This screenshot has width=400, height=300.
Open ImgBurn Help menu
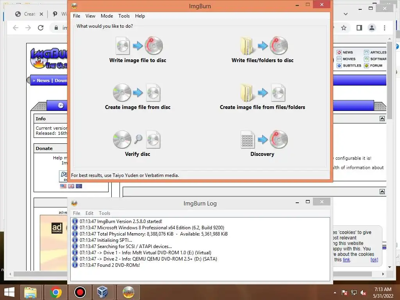tap(140, 16)
